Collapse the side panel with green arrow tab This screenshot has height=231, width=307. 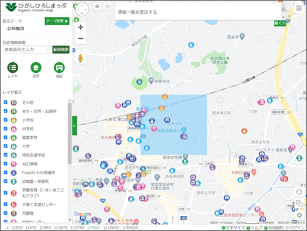(75, 126)
